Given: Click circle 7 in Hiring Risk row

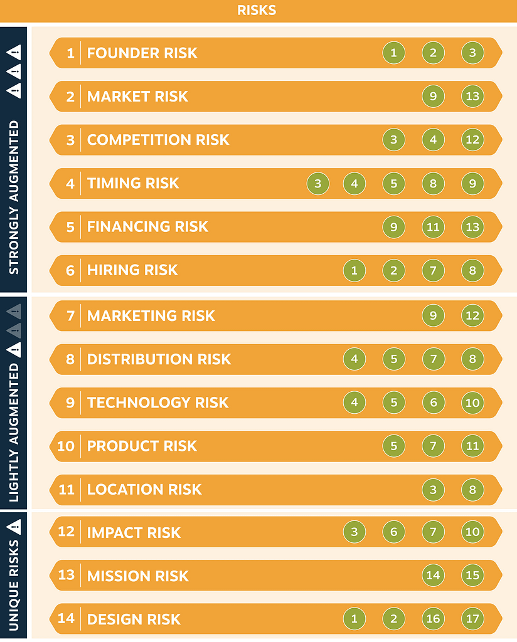Looking at the screenshot, I should pos(433,270).
